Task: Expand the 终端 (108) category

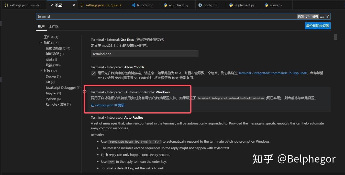Action: 53,65
